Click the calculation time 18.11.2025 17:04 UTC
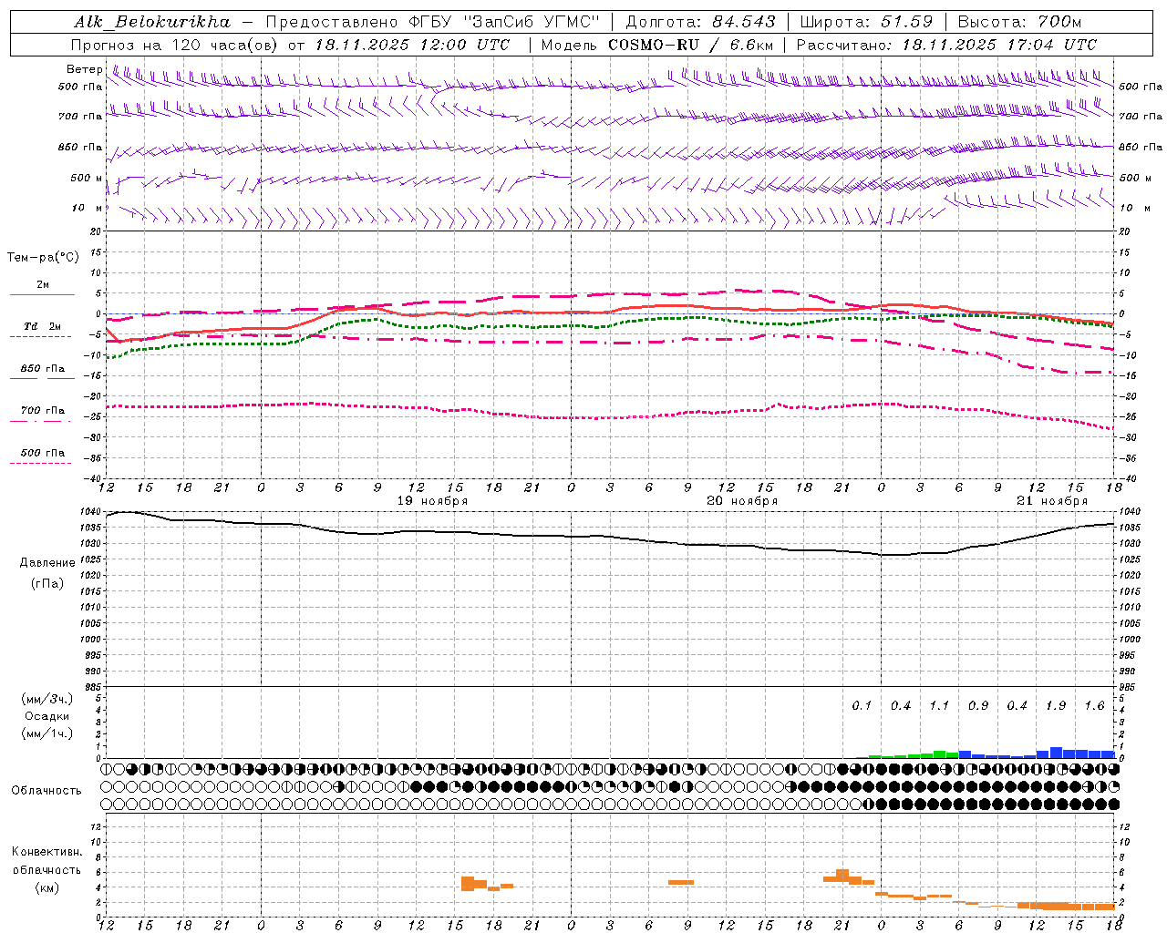This screenshot has width=1167, height=933. (x=999, y=45)
